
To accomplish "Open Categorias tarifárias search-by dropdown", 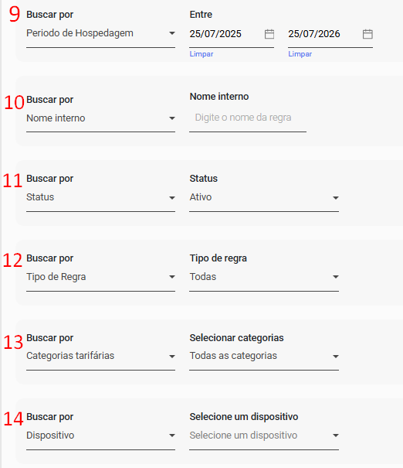I will coord(100,356).
